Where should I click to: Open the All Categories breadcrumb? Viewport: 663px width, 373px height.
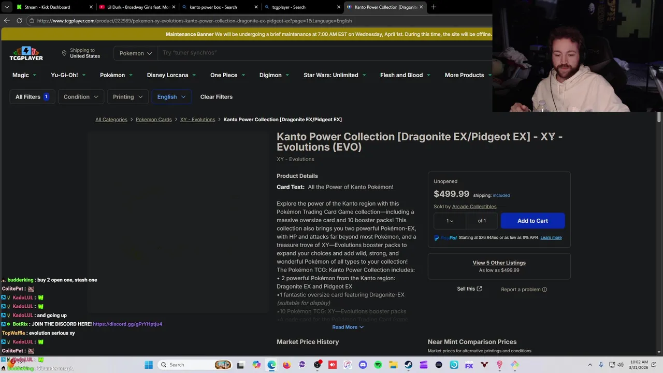[x=111, y=120]
